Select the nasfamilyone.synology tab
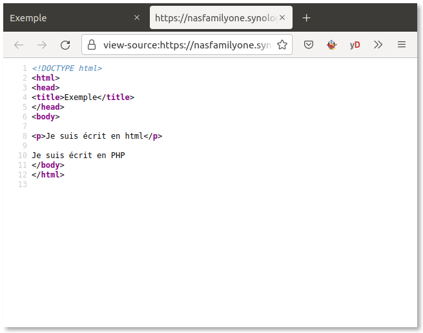 pos(221,18)
